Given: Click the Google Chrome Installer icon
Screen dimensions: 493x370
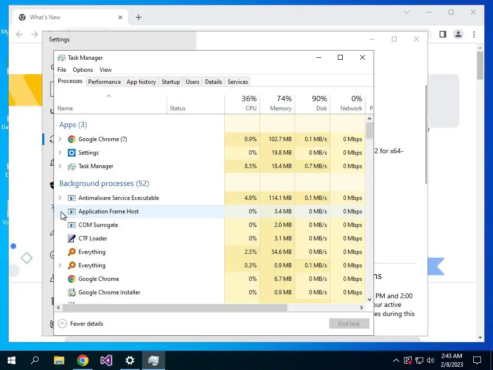Looking at the screenshot, I should coord(72,292).
